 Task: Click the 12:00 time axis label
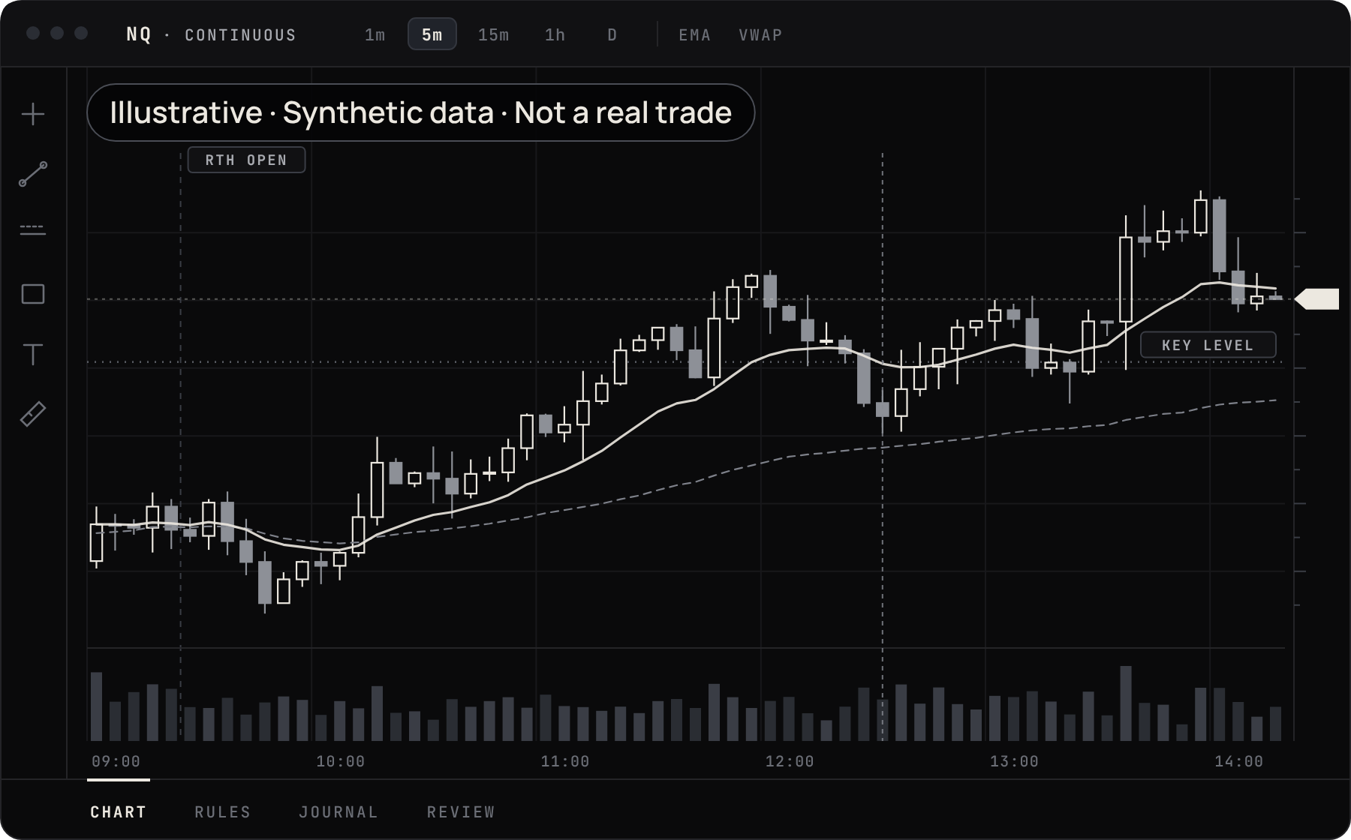click(790, 761)
